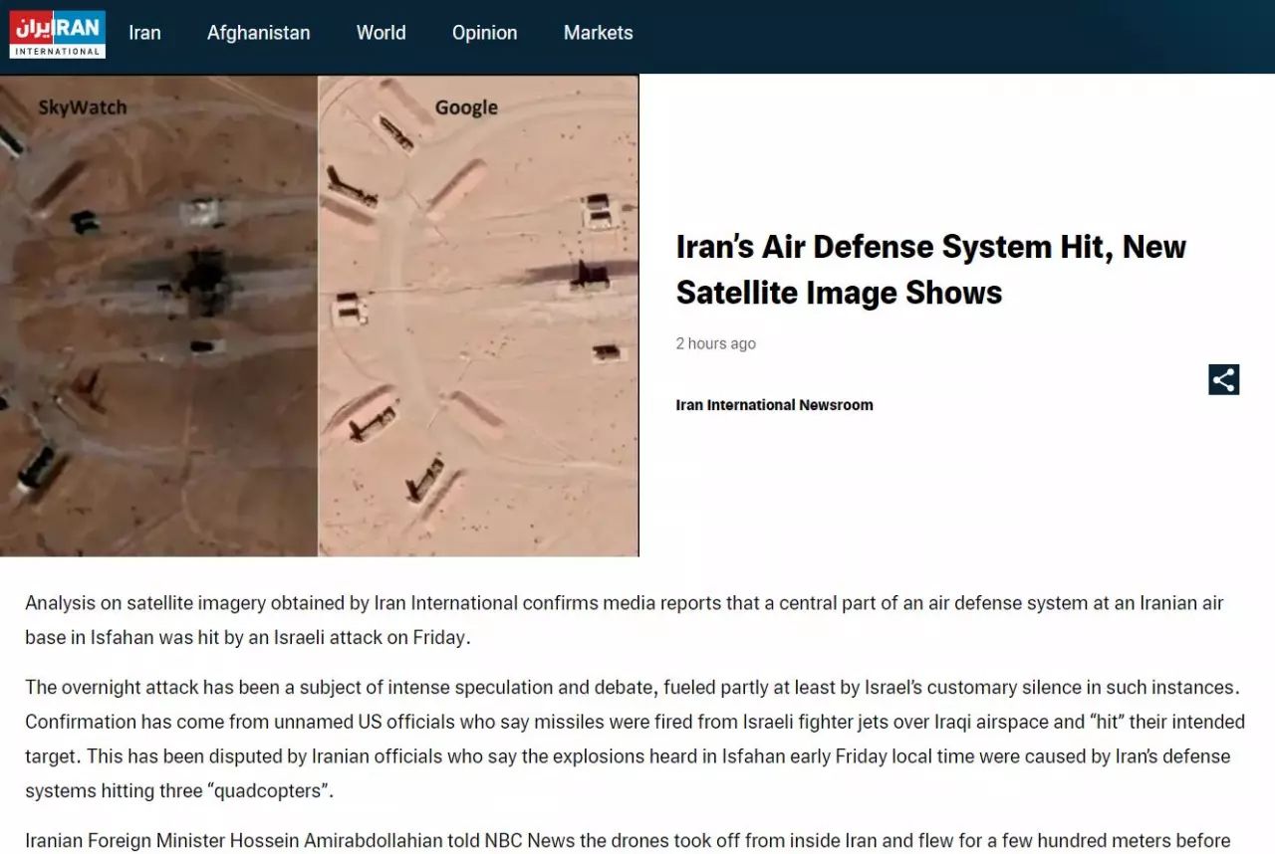
Task: Click the share icon beside the article
Action: [x=1223, y=379]
